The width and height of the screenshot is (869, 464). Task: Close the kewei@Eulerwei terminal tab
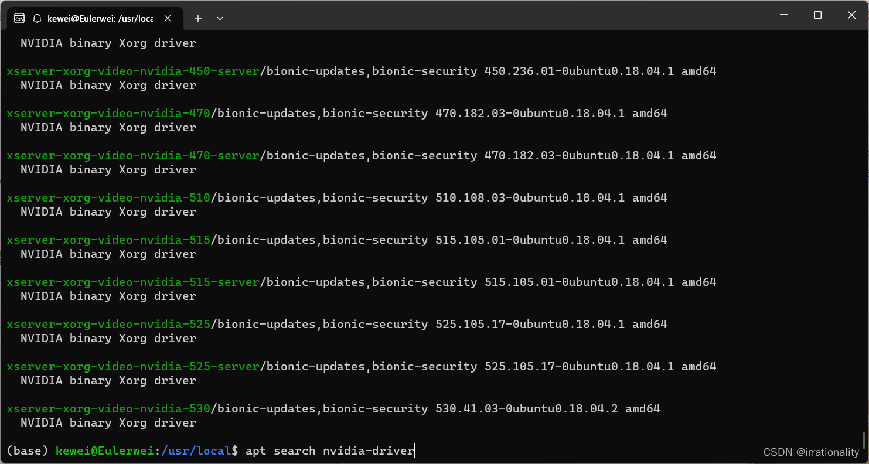tap(168, 18)
